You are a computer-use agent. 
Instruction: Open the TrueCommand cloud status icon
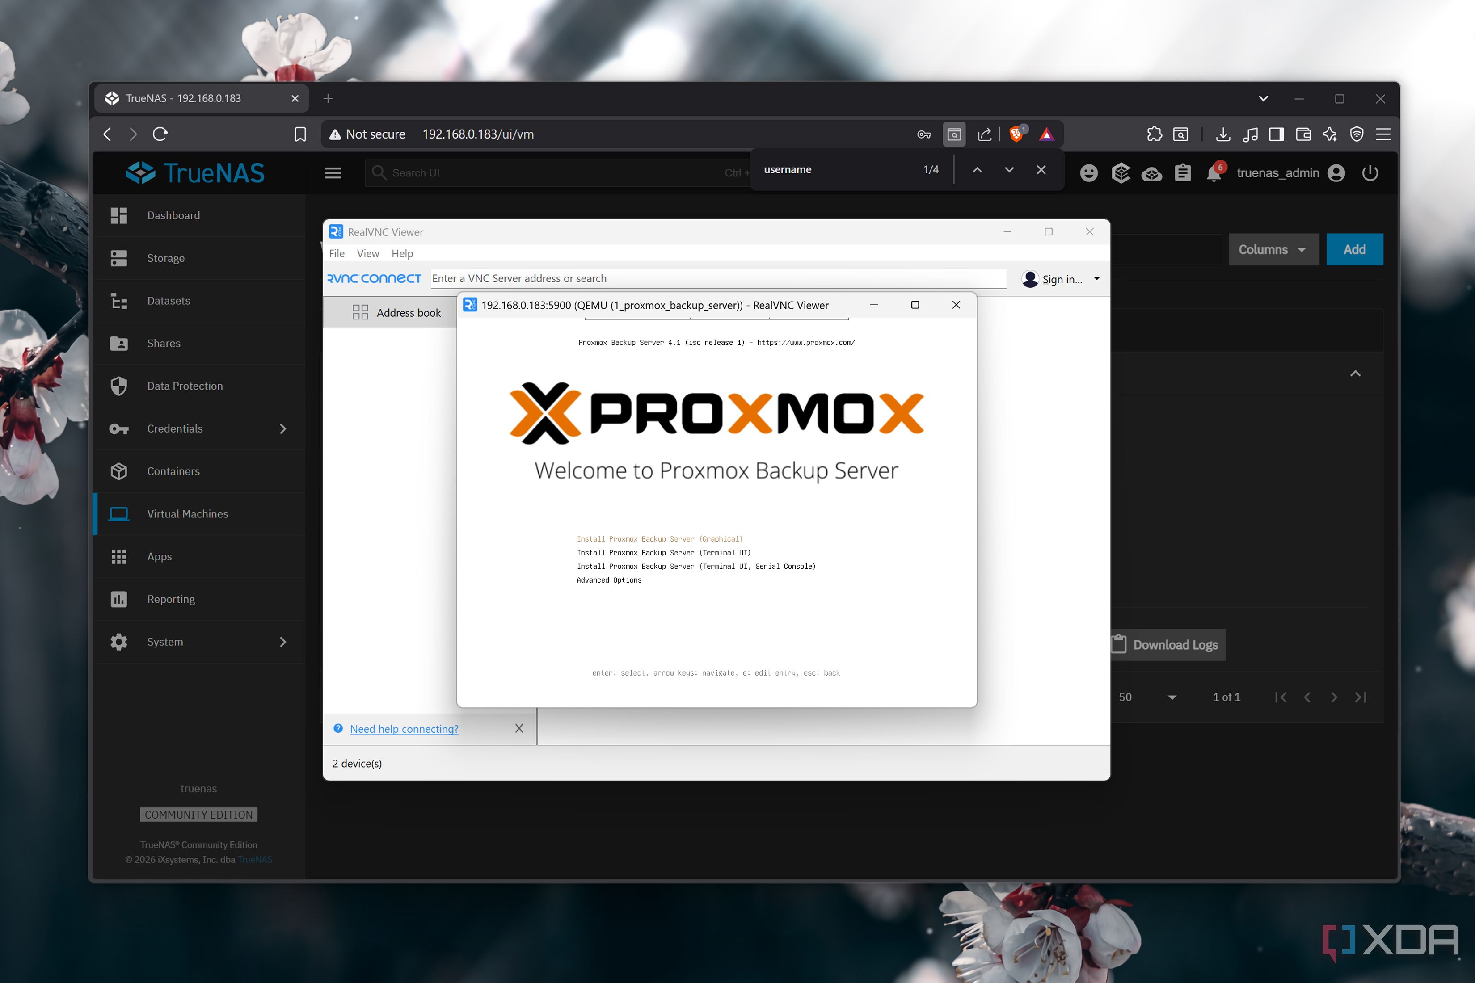1151,174
